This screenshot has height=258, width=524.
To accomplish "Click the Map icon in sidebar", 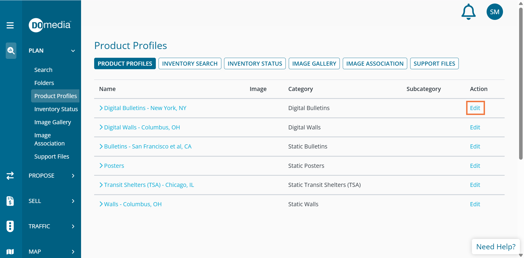I will pos(10,251).
